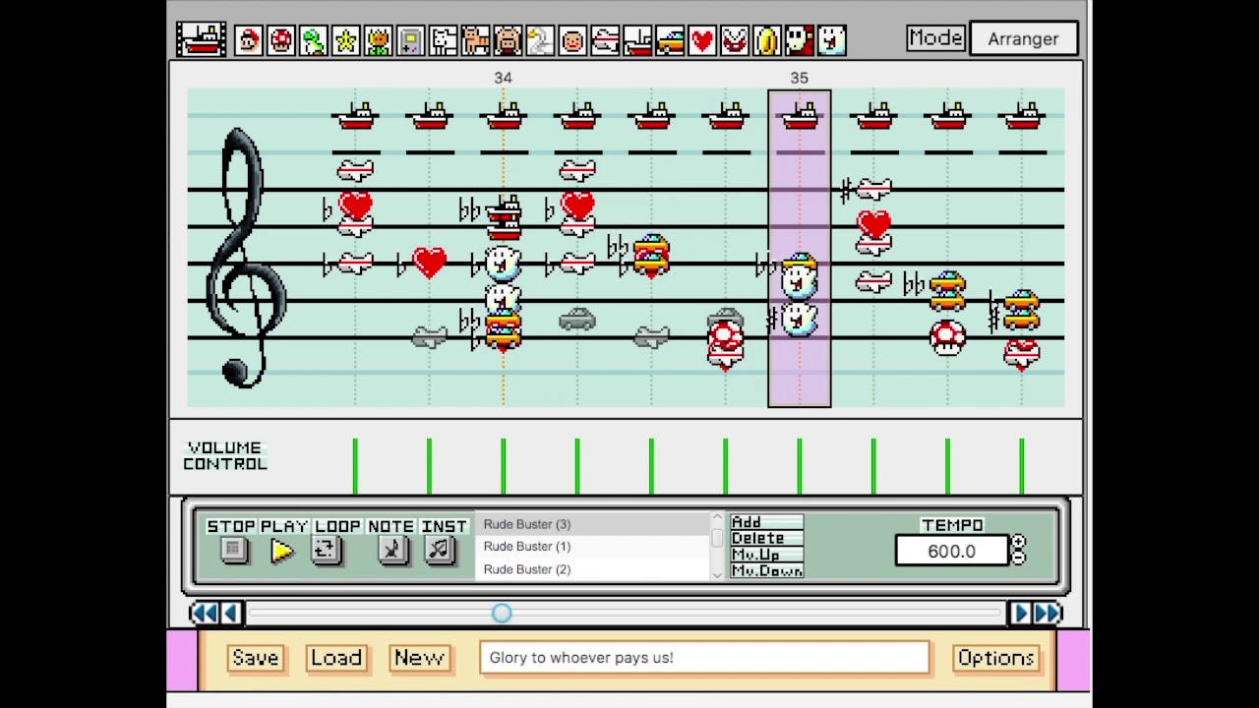This screenshot has height=708, width=1259.
Task: Adjust the volume bar under measure 35
Action: pyautogui.click(x=799, y=466)
